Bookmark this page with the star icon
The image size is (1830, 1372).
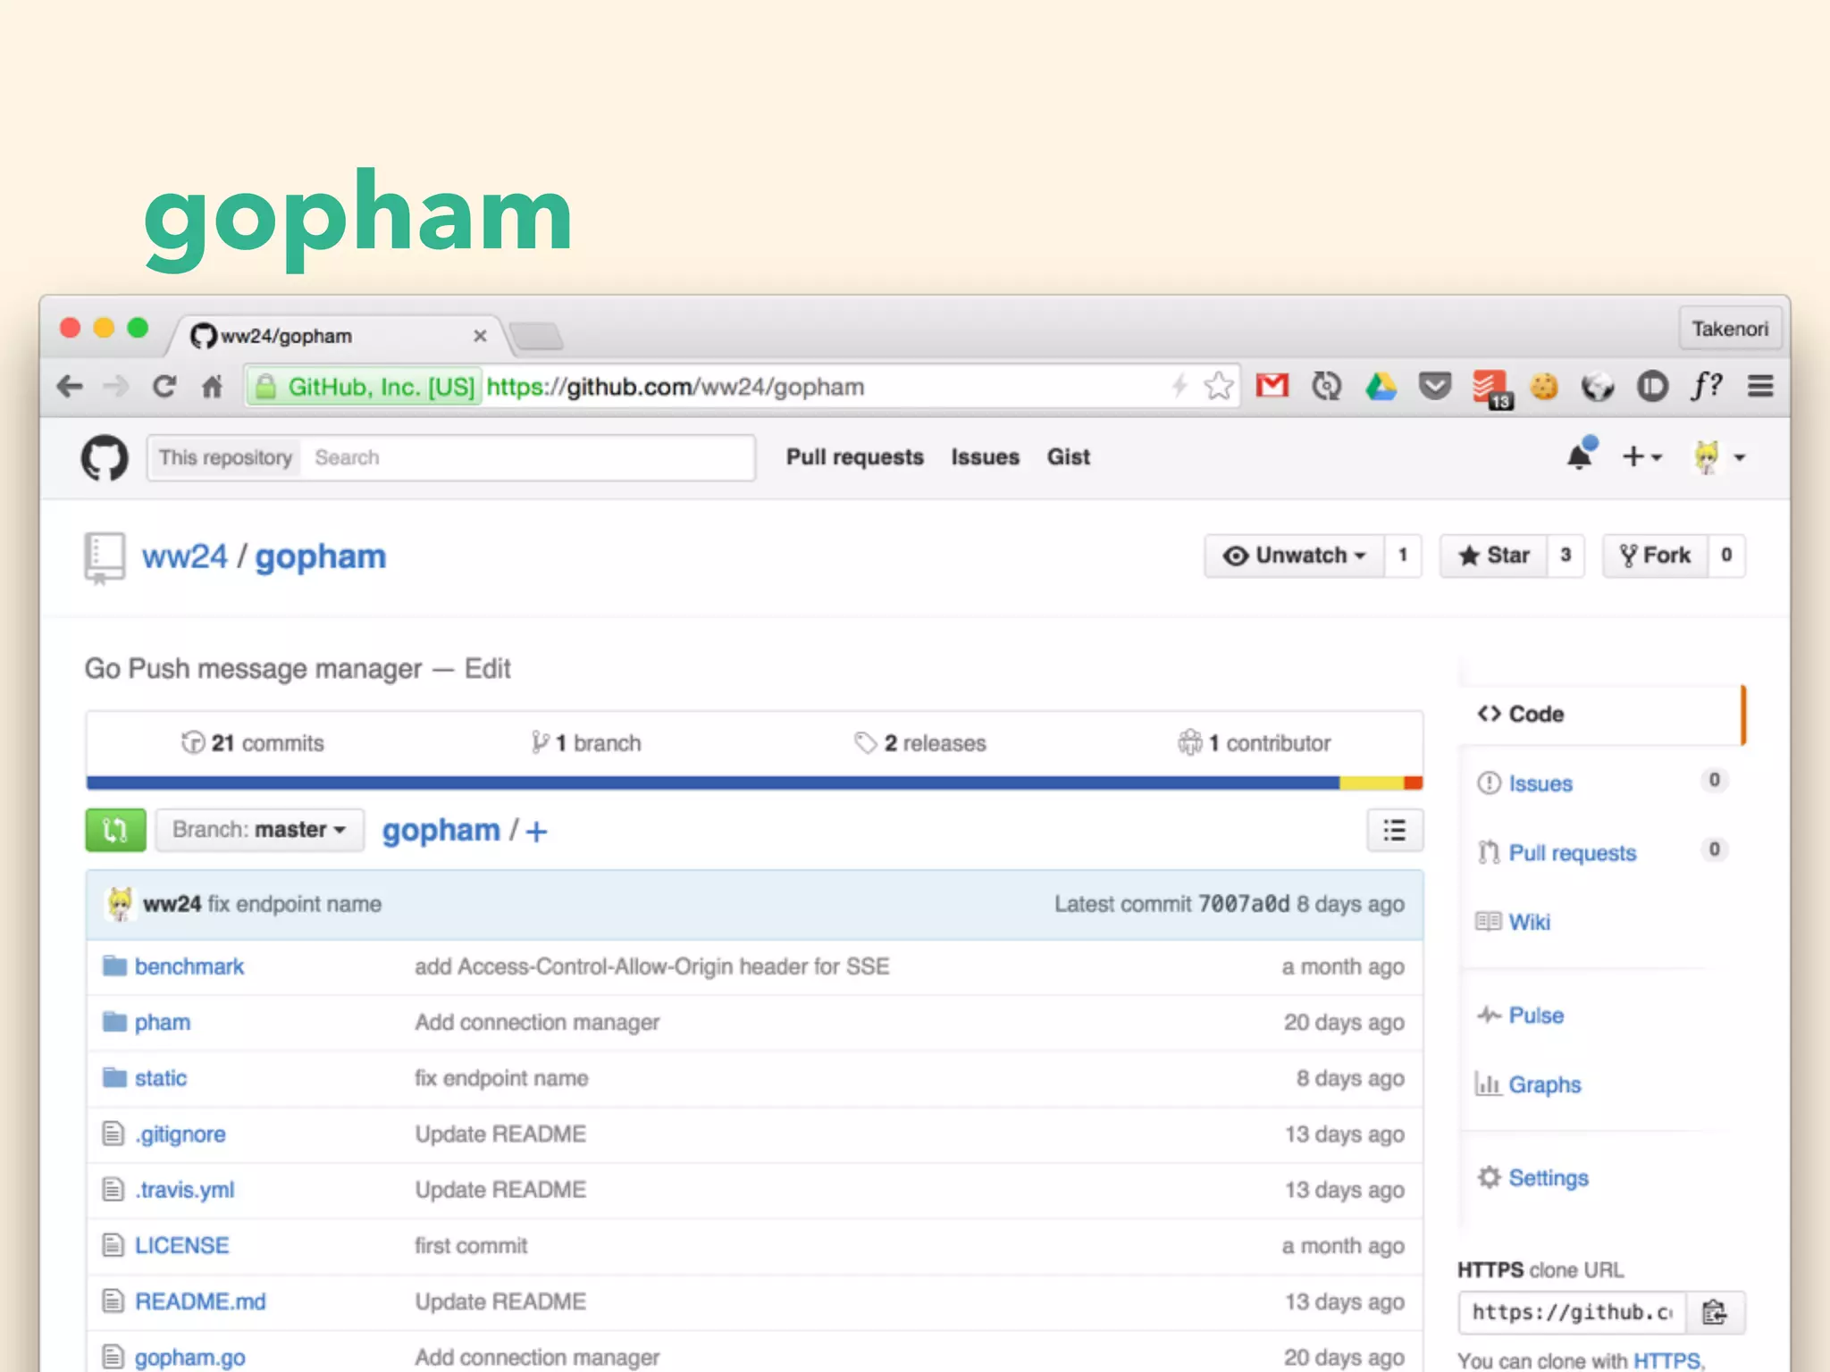1218,386
